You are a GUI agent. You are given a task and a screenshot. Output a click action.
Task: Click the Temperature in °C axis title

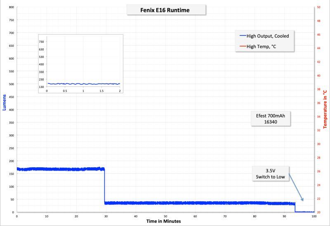click(325, 109)
